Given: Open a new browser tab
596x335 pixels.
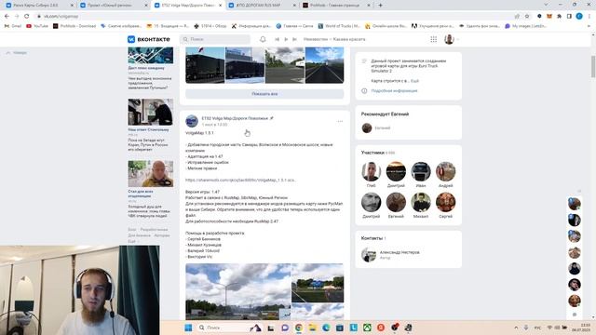Looking at the screenshot, I should (x=380, y=6).
